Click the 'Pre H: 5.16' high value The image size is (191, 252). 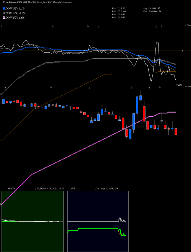click(119, 11)
